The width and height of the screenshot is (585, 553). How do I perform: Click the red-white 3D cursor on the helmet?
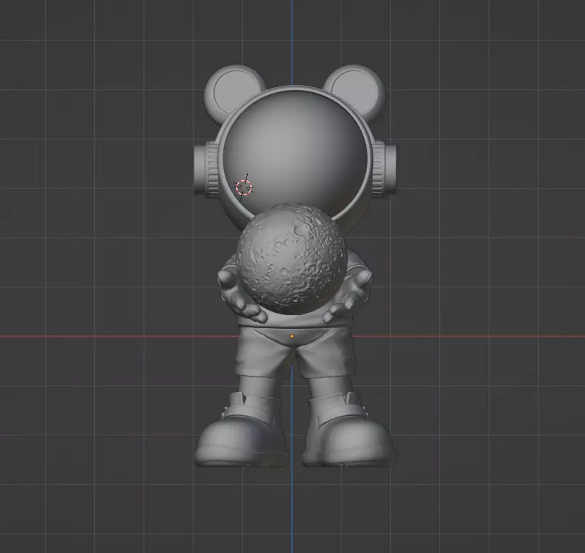tap(244, 187)
